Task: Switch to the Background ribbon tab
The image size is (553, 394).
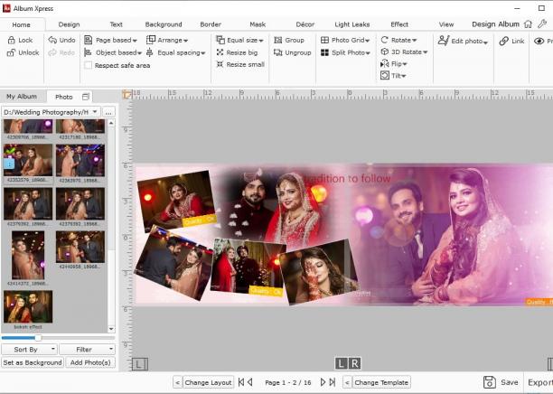Action: tap(164, 24)
